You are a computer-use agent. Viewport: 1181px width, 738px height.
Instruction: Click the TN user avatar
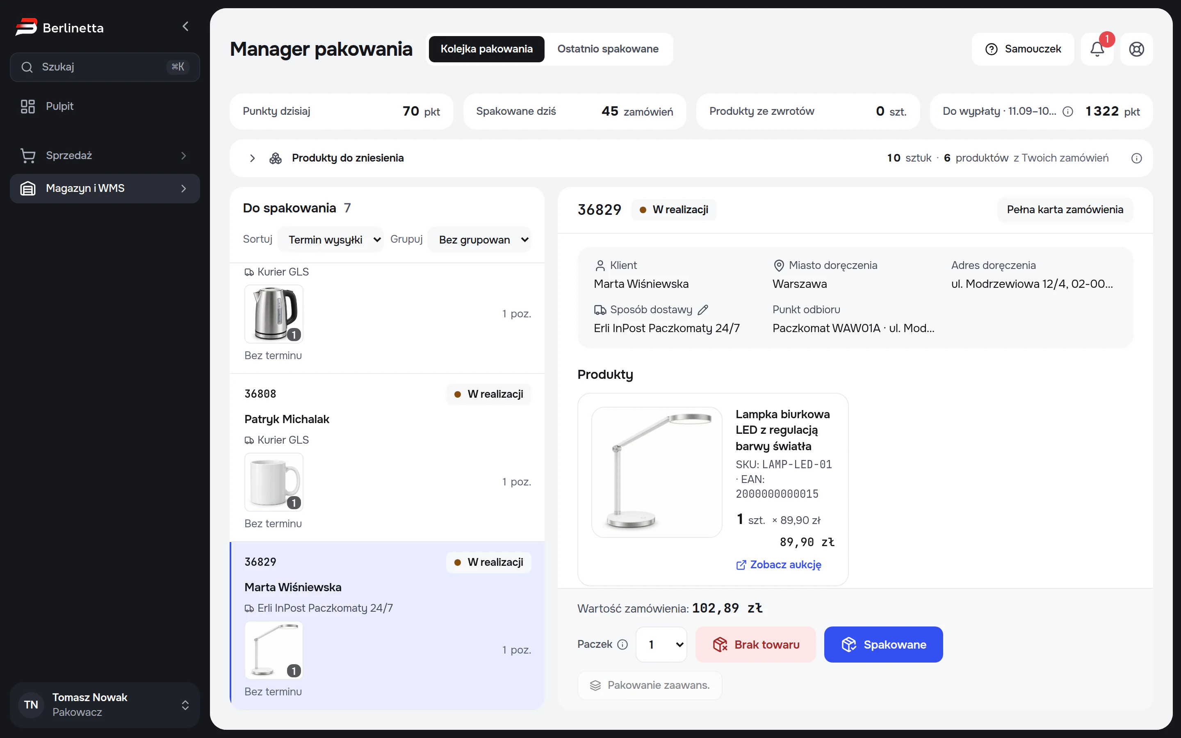click(x=31, y=704)
